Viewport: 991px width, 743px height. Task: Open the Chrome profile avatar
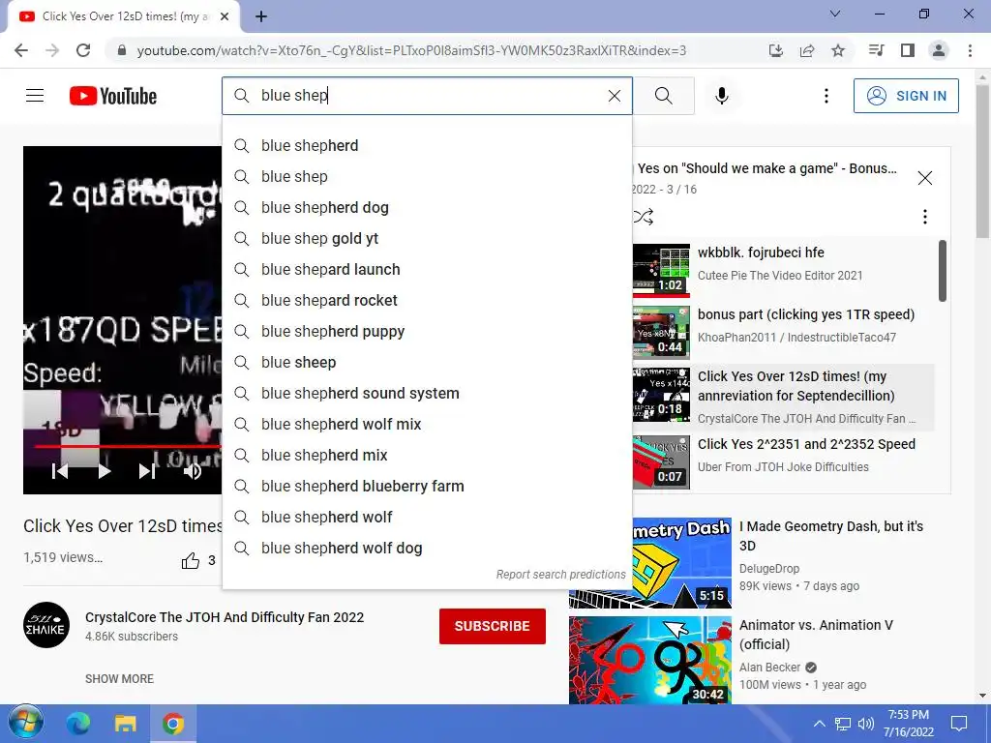click(x=939, y=50)
